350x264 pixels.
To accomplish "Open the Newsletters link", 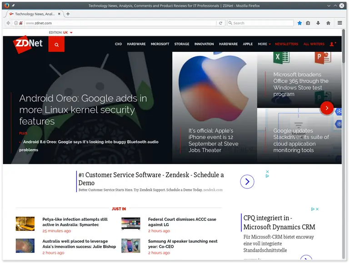I will 286,44.
